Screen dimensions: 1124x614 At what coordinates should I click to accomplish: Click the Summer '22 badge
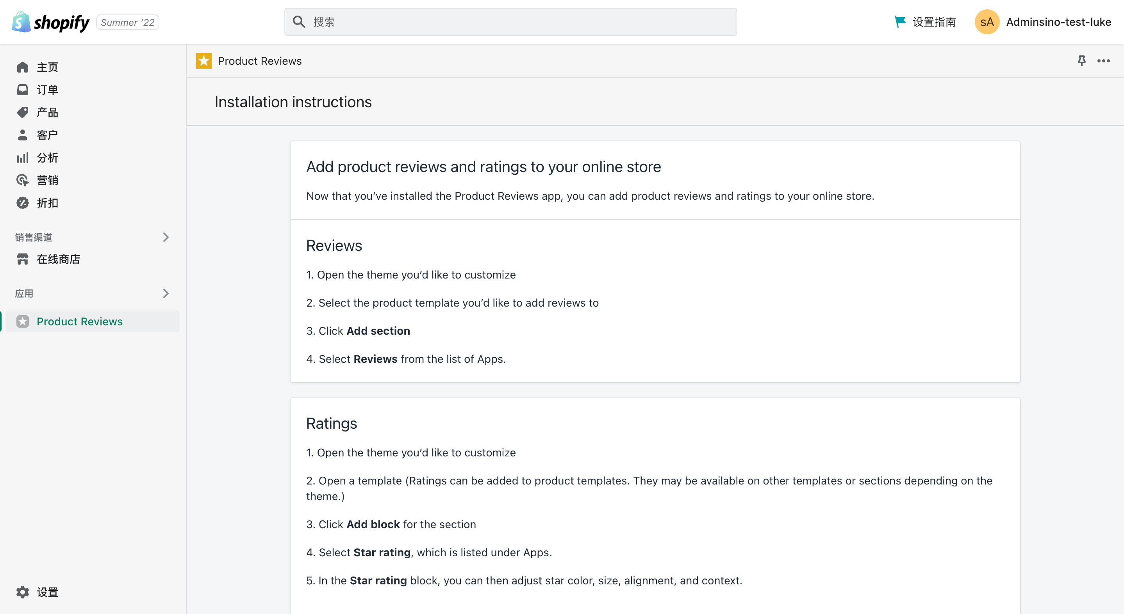(x=127, y=22)
